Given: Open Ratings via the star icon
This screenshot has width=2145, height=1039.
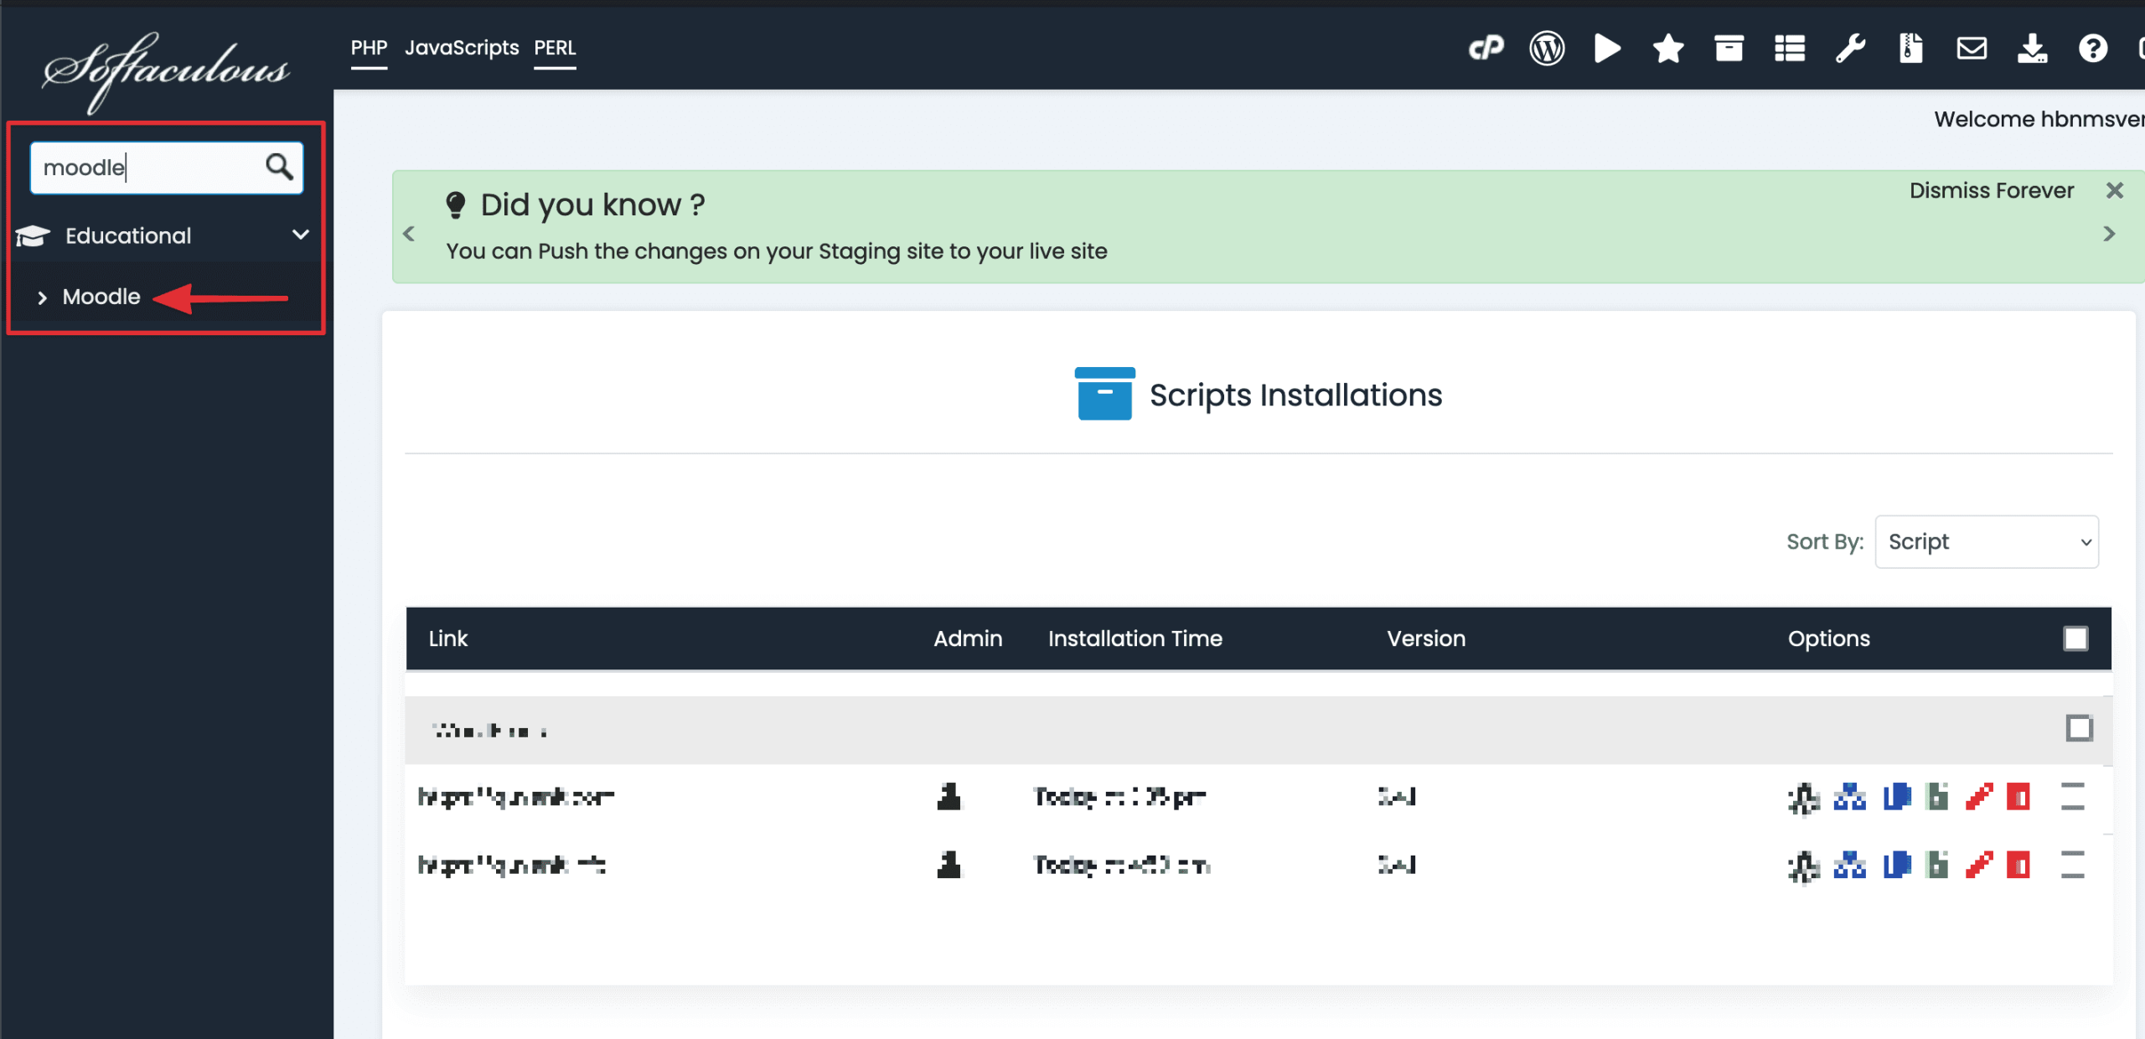Looking at the screenshot, I should (x=1667, y=48).
